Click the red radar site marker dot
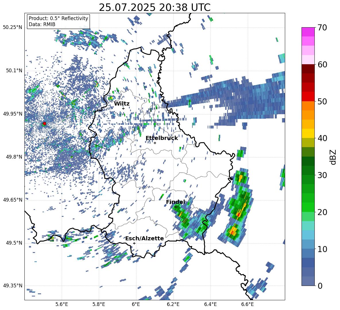The image size is (340, 310). point(45,124)
